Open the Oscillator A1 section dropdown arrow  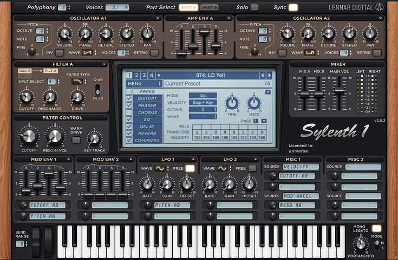[158, 18]
